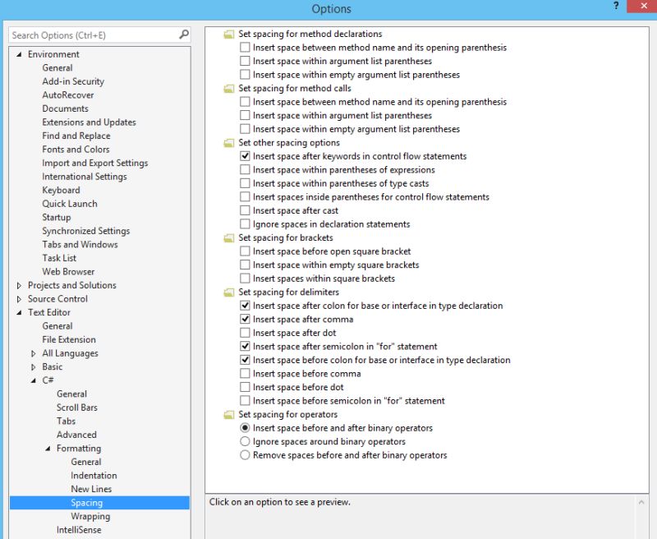Click the folder icon beside "Set spacing for method calls"
The width and height of the screenshot is (657, 539).
pyautogui.click(x=228, y=88)
